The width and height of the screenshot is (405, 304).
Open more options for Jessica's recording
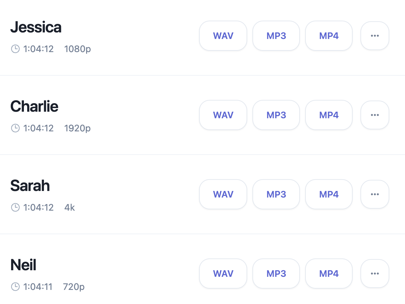[x=375, y=36]
